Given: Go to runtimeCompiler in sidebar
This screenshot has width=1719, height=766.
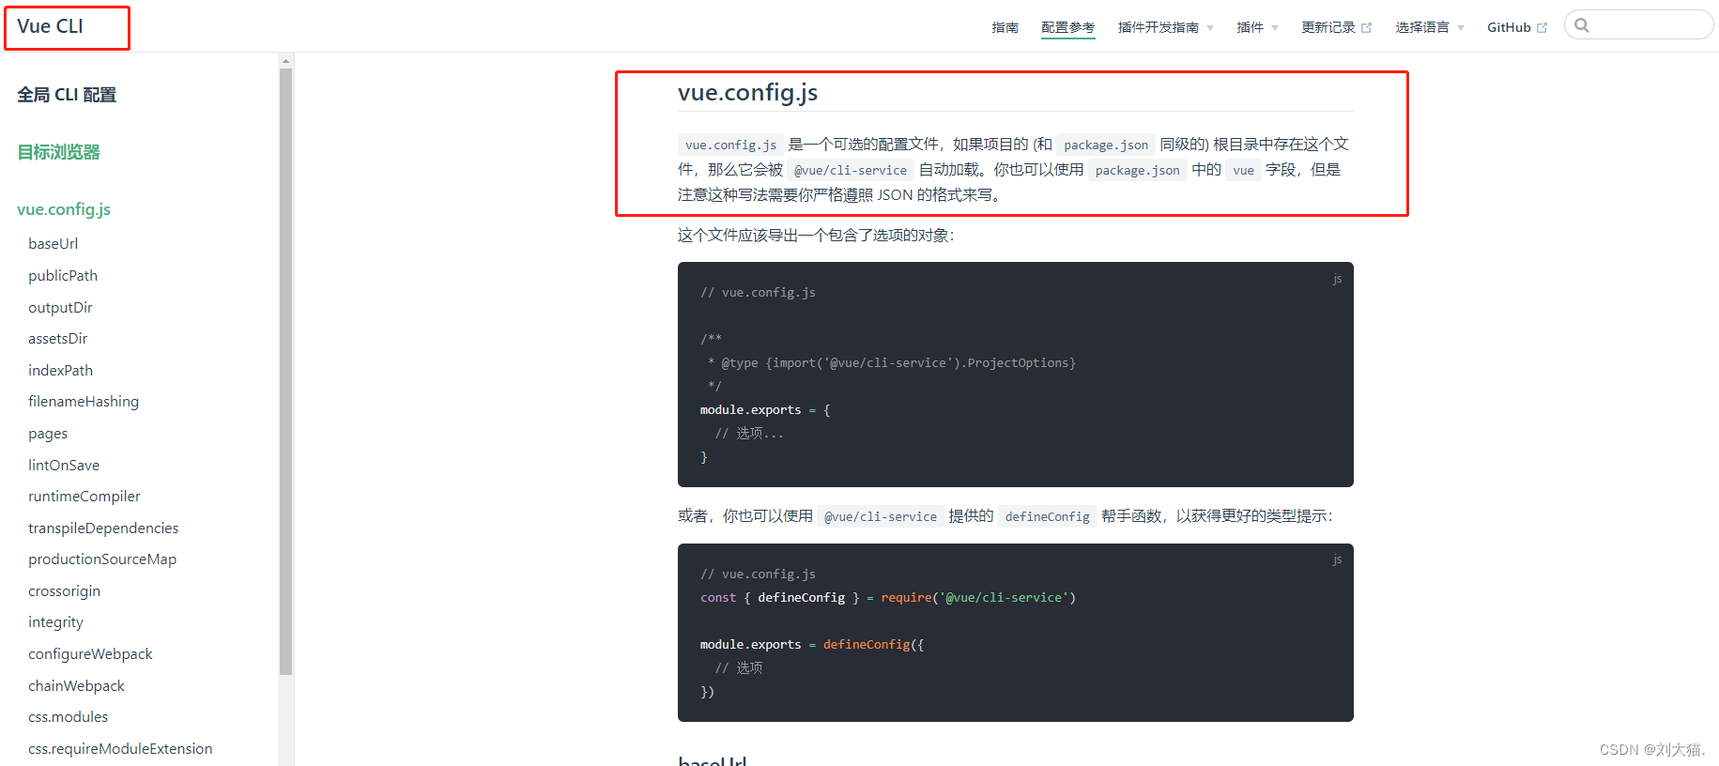Looking at the screenshot, I should 84,496.
